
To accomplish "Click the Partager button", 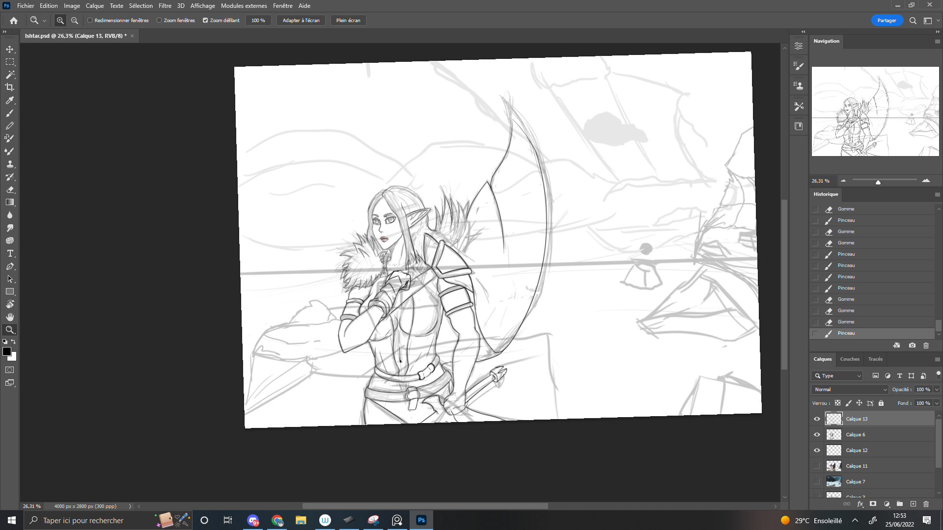I will [x=887, y=21].
